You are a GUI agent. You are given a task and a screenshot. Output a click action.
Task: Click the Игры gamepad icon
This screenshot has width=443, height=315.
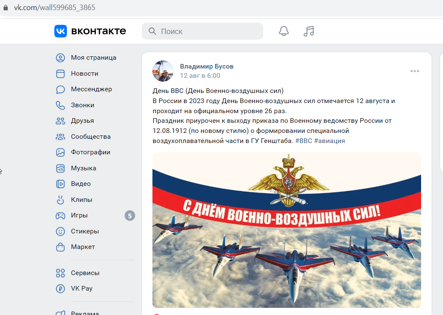[x=60, y=216]
